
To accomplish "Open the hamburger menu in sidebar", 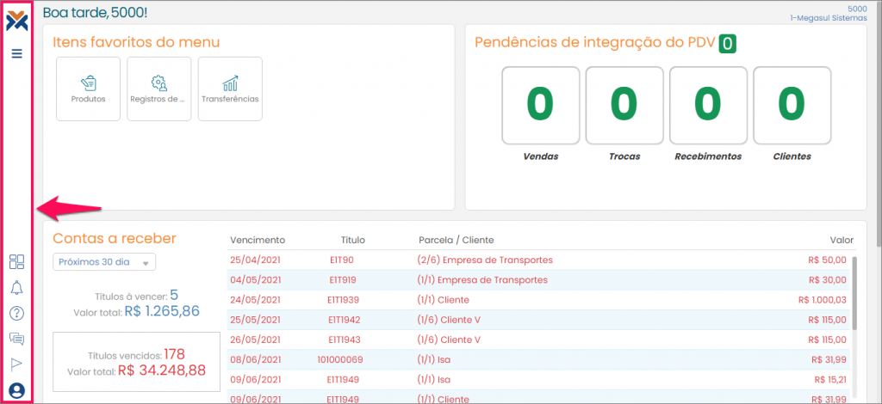I will [16, 53].
